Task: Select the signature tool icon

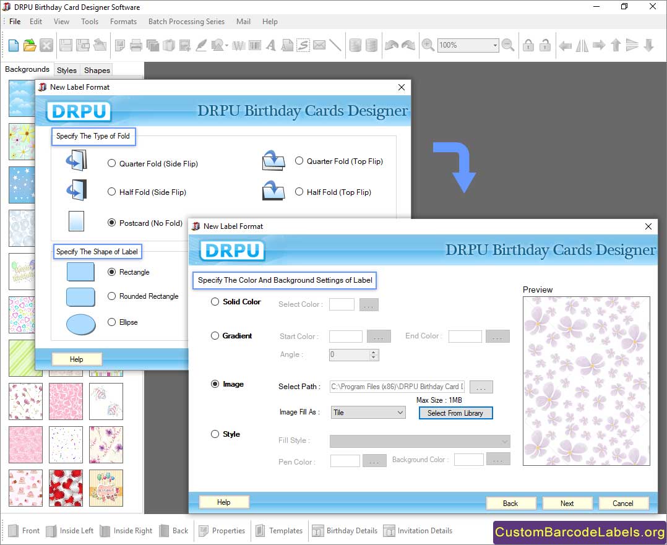Action: [303, 45]
